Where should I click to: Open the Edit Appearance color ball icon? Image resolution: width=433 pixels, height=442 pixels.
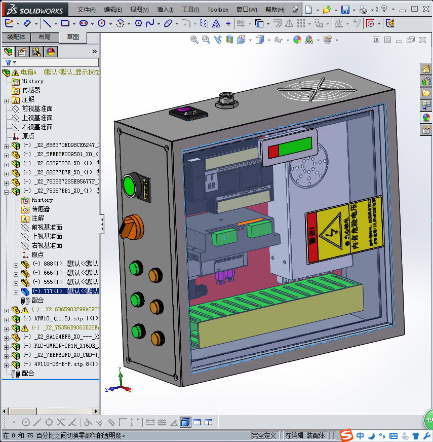click(x=297, y=40)
